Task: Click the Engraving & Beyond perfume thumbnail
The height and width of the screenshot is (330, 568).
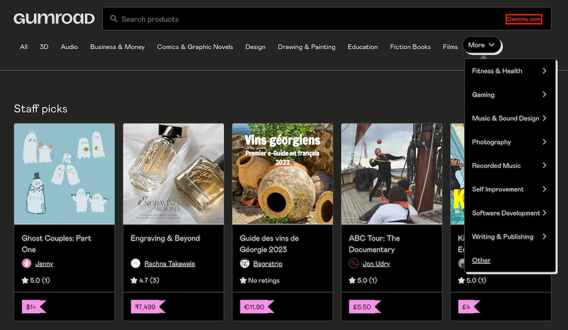Action: click(173, 174)
